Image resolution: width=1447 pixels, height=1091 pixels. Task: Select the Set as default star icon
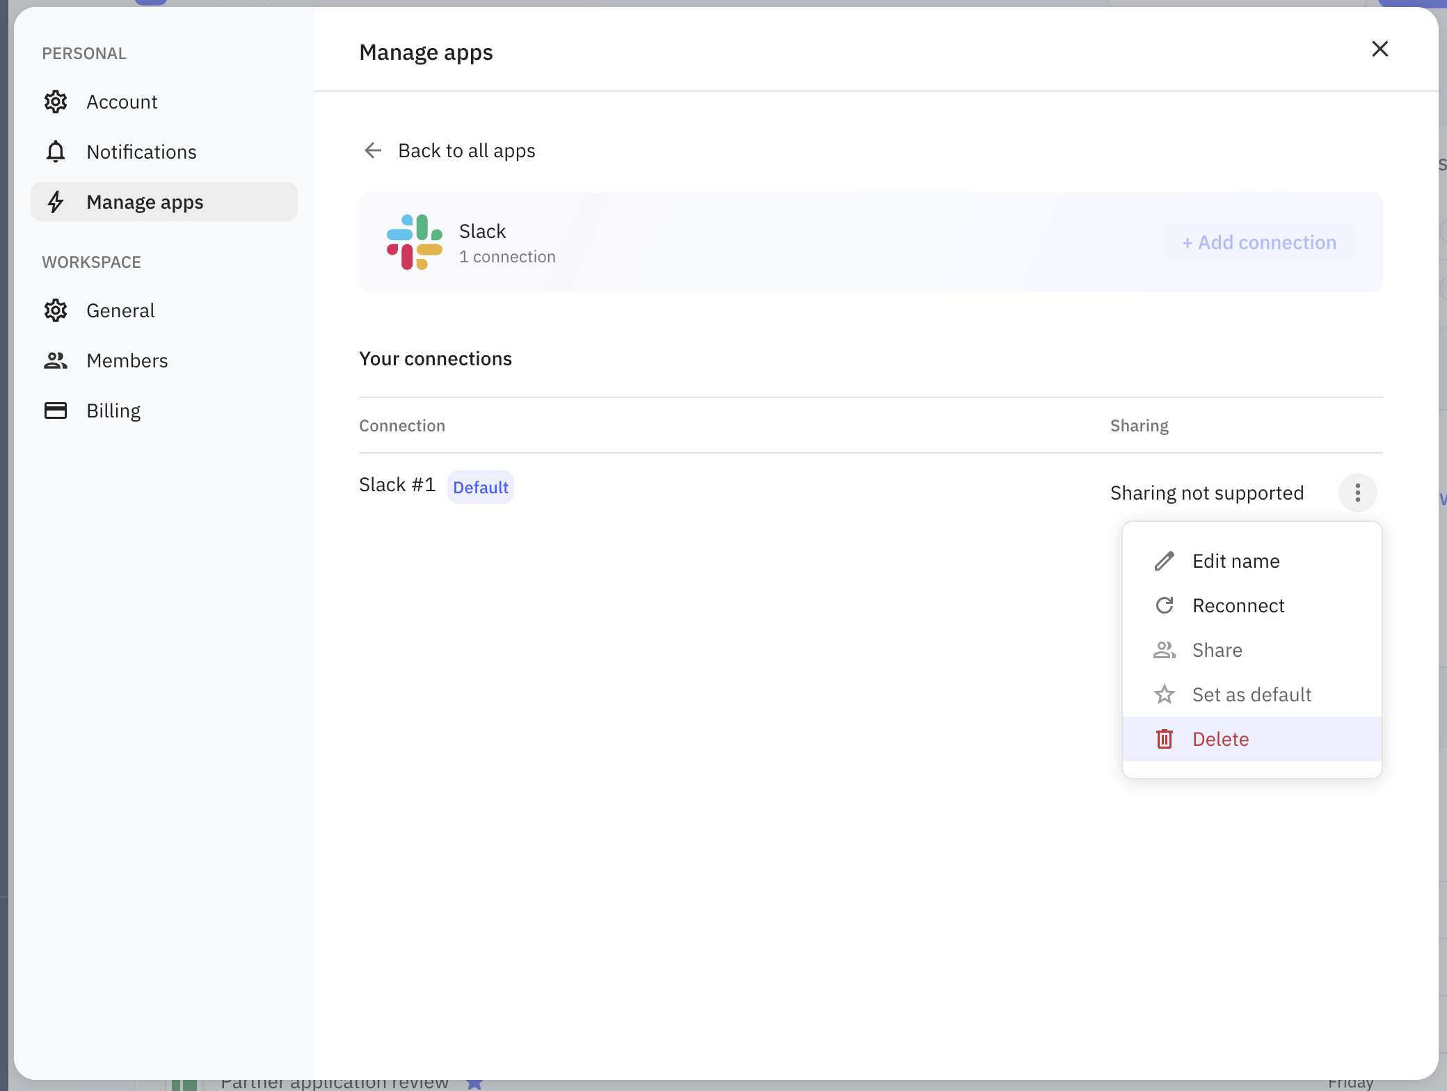tap(1165, 694)
